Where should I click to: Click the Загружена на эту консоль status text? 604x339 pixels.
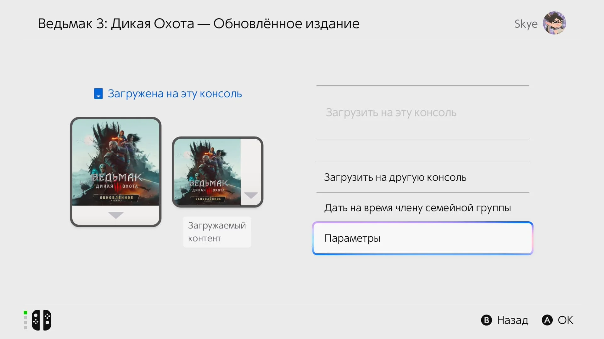click(175, 94)
